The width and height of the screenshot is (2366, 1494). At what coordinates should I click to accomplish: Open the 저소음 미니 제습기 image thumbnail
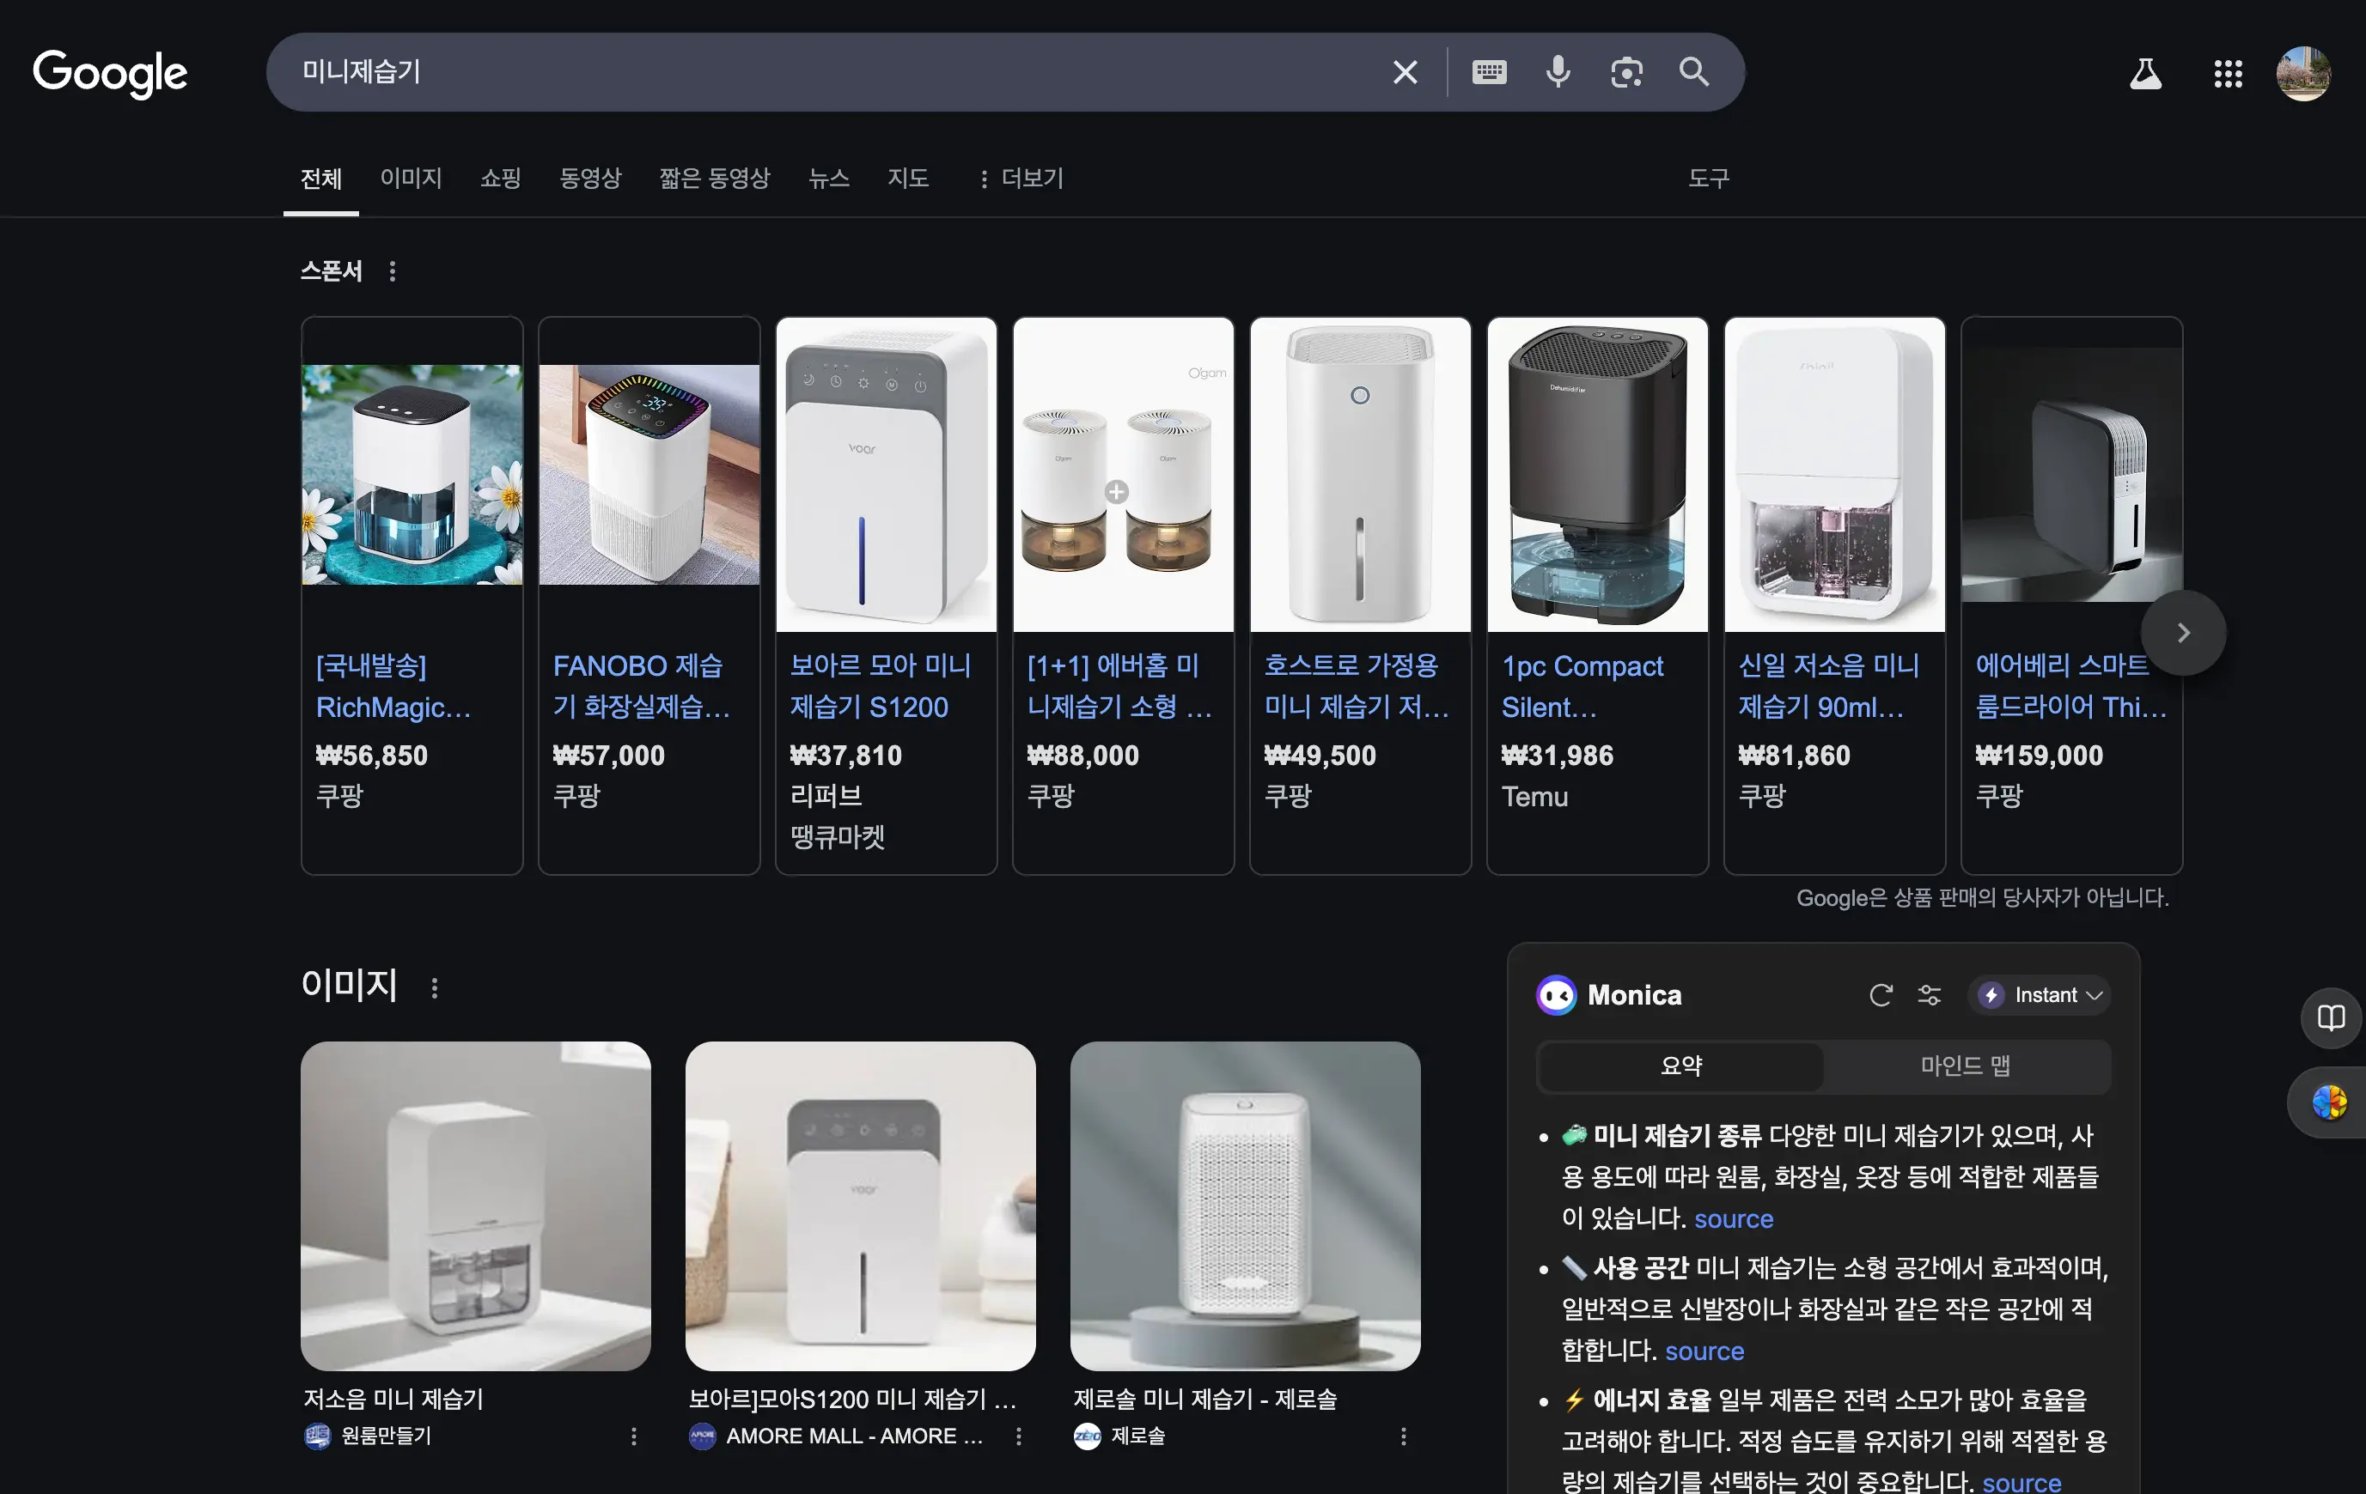[x=476, y=1206]
